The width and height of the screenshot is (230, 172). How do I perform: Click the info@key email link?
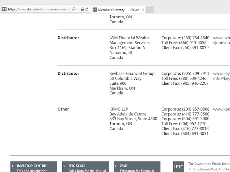(221, 78)
